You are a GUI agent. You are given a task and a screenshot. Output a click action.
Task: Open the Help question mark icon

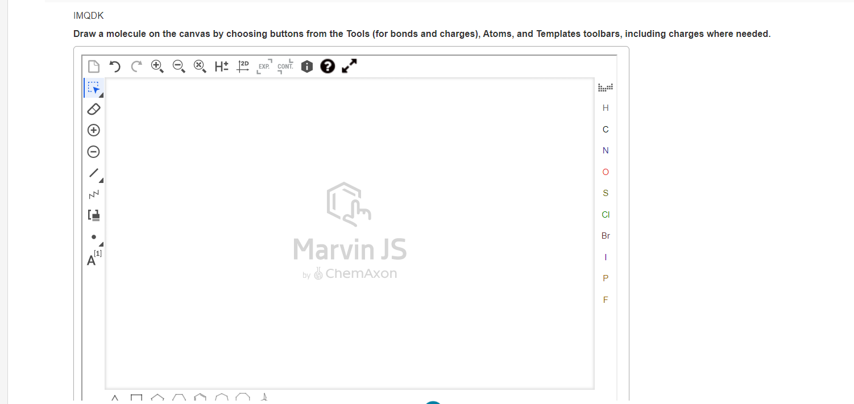pos(327,66)
